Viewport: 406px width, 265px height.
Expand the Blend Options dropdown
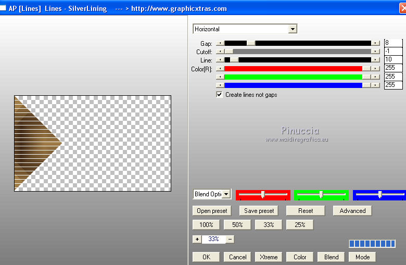[226, 194]
